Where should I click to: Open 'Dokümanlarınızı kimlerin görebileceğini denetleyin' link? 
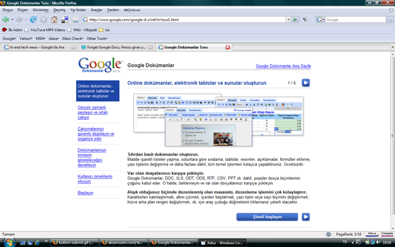pyautogui.click(x=92, y=157)
